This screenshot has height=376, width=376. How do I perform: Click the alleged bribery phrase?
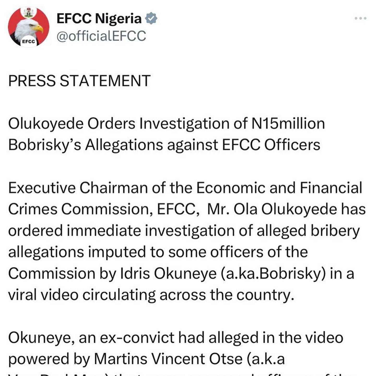(x=308, y=231)
